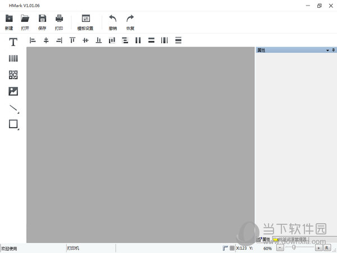Click the zoom slider handle
This screenshot has width=337, height=253.
click(x=294, y=247)
